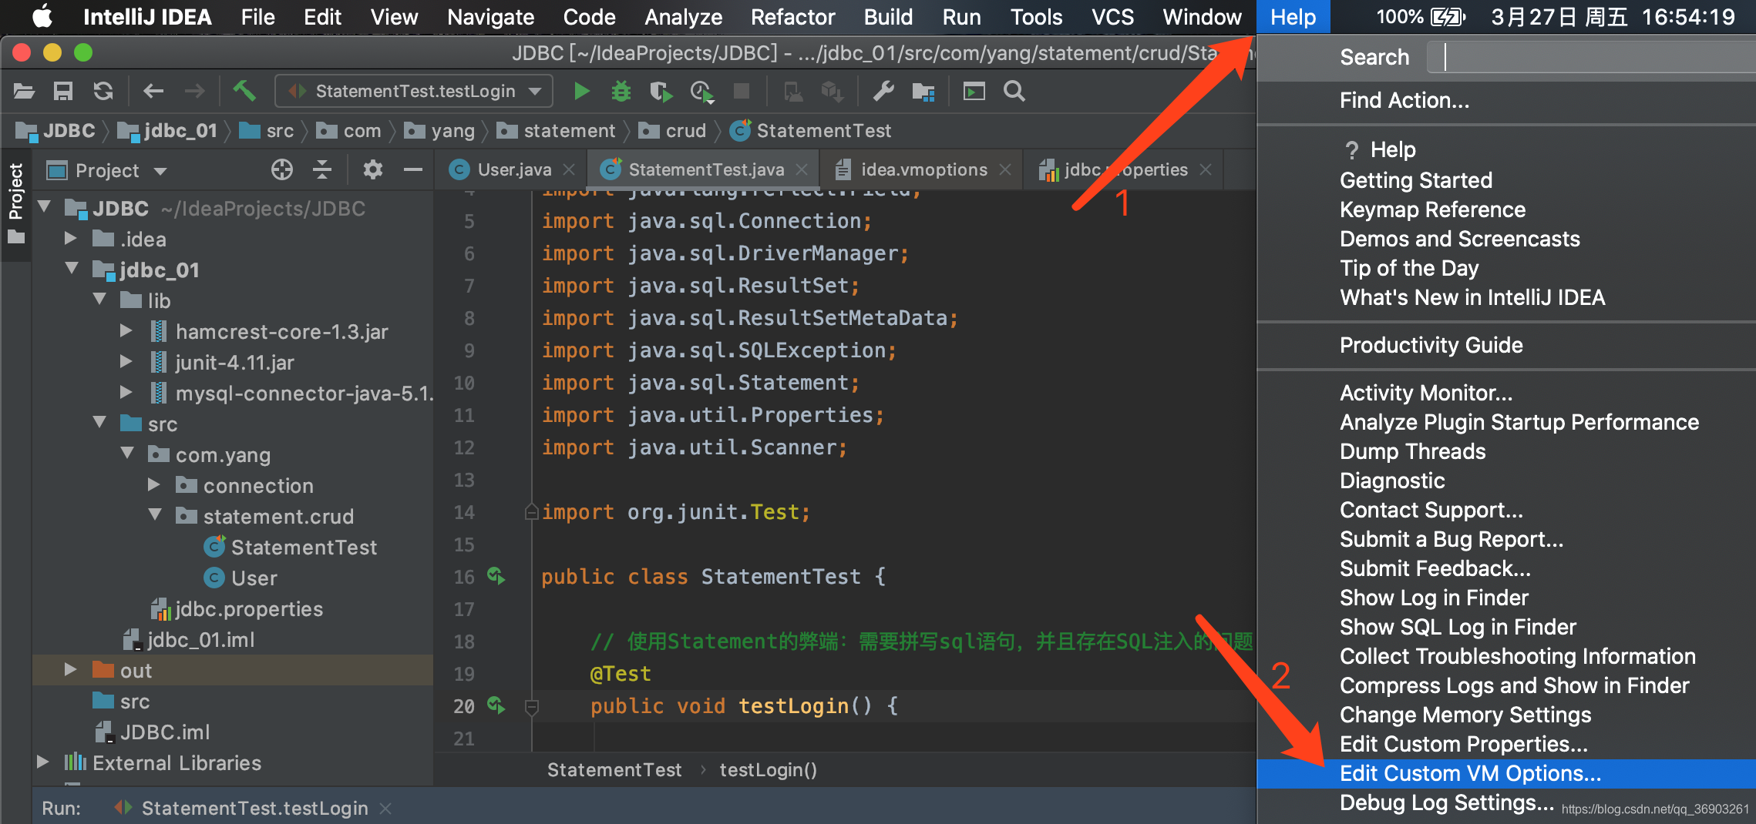Click run gutter icon beside line 20
Image resolution: width=1756 pixels, height=824 pixels.
[496, 705]
